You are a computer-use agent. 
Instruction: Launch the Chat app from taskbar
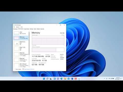coord(58,79)
